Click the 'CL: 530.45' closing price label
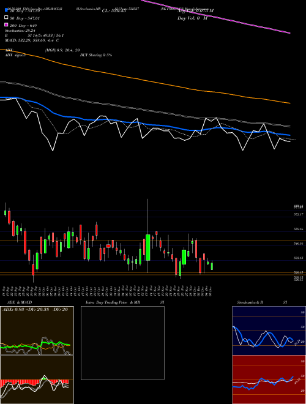 (x=114, y=11)
